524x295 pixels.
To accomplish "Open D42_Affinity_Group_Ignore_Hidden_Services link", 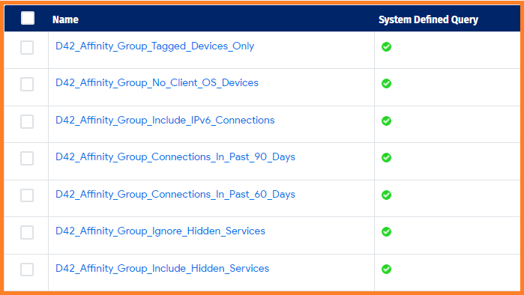I will [160, 231].
